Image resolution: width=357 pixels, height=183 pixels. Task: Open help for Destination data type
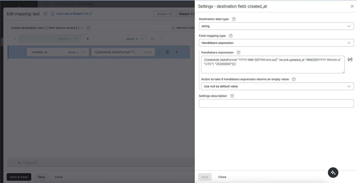pyautogui.click(x=234, y=19)
